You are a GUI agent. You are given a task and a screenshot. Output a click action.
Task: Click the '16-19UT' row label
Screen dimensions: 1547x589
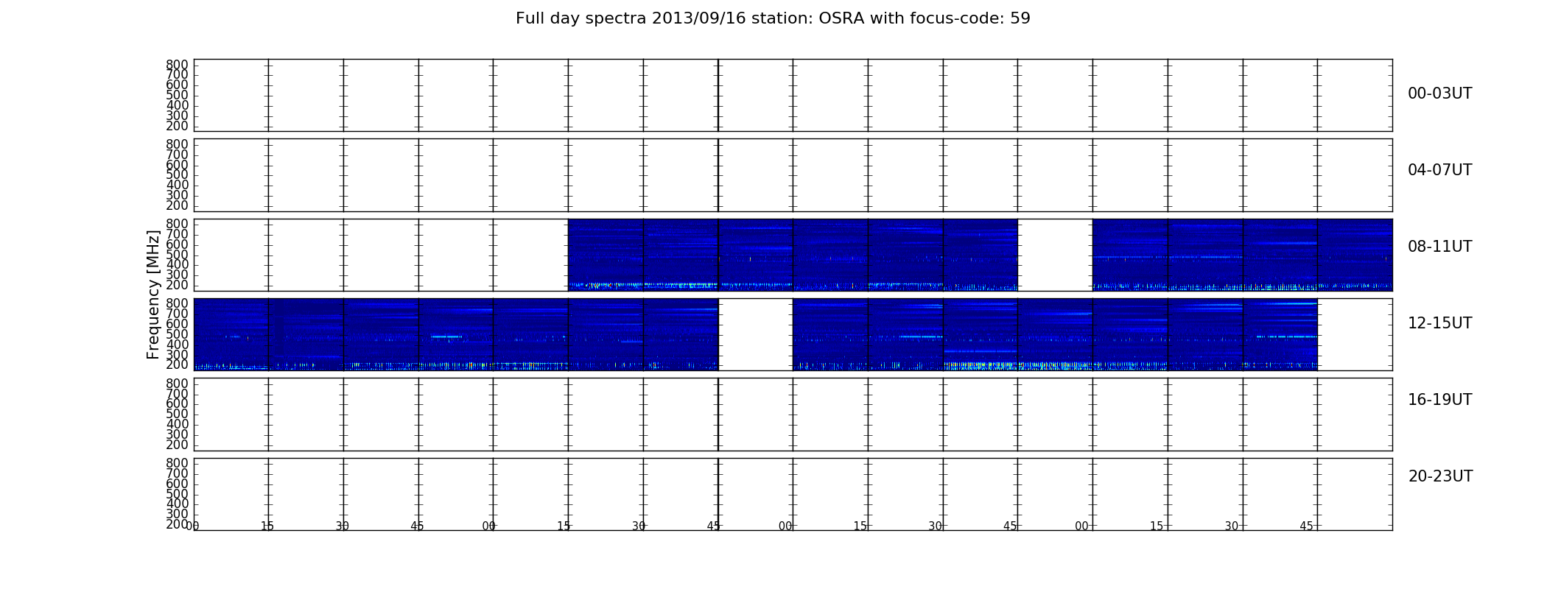[x=1439, y=400]
